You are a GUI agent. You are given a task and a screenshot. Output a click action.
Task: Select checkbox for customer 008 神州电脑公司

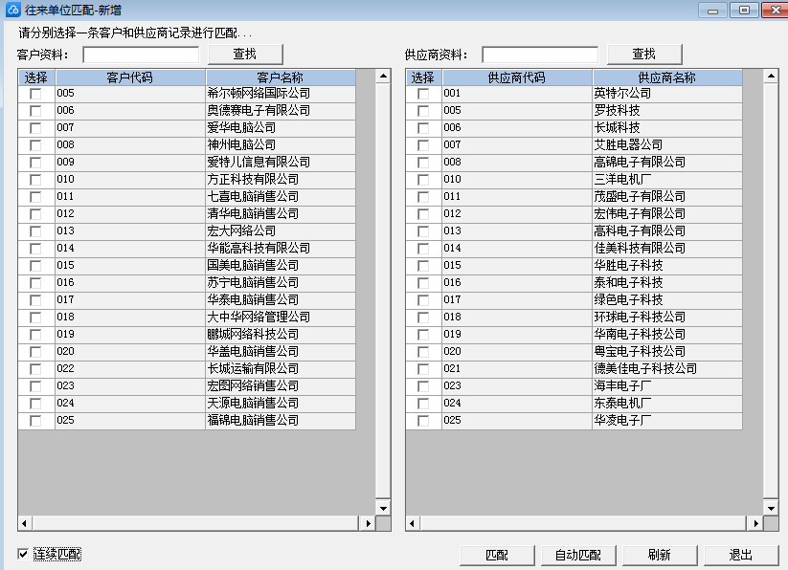[35, 145]
